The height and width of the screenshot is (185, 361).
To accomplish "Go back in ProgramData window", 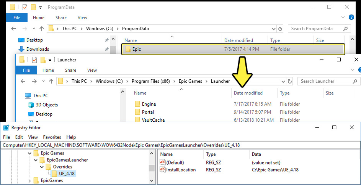I will click(13, 29).
